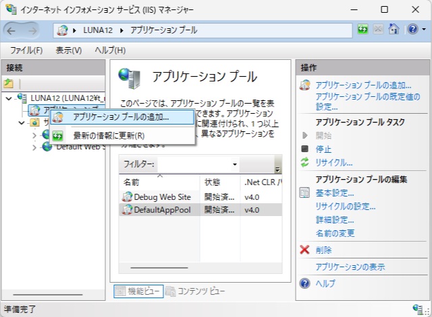Expand the filter toolbar overflow chevron
Viewport: 432px width, 317px height.
(277, 170)
